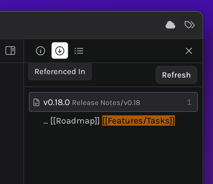Open the tags icon in title bar
This screenshot has width=213, height=184.
click(x=190, y=25)
